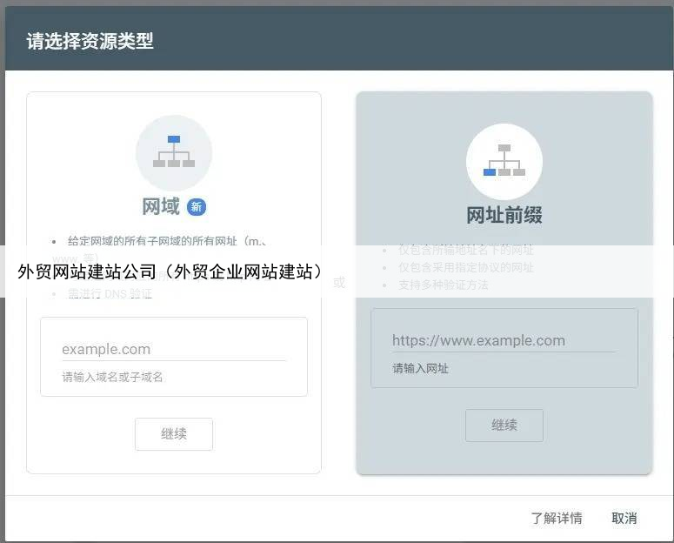
Task: Click the blue 新 badge next to 网域
Action: [x=197, y=207]
